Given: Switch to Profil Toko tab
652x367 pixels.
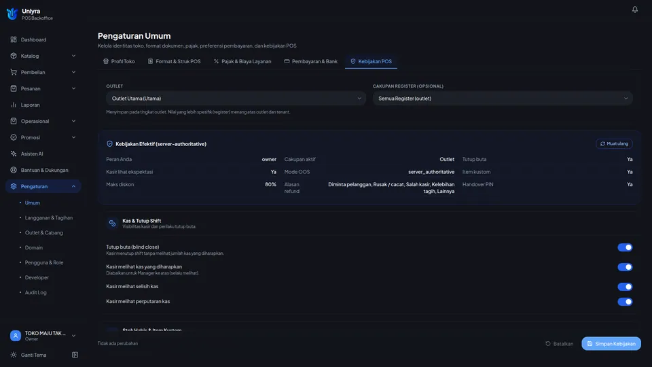Looking at the screenshot, I should pyautogui.click(x=119, y=61).
